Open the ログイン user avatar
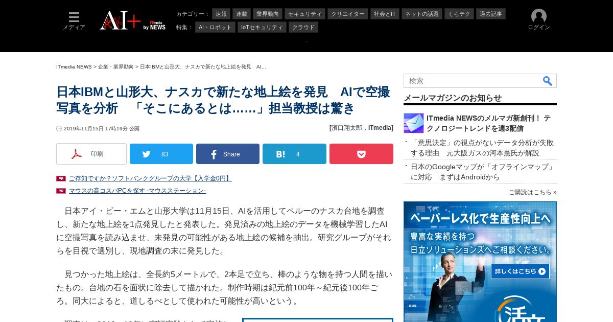The image size is (613, 322). click(538, 20)
